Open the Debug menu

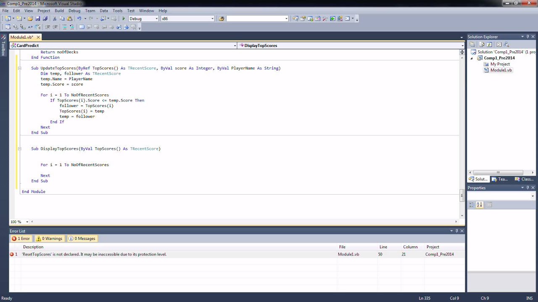pos(74,10)
